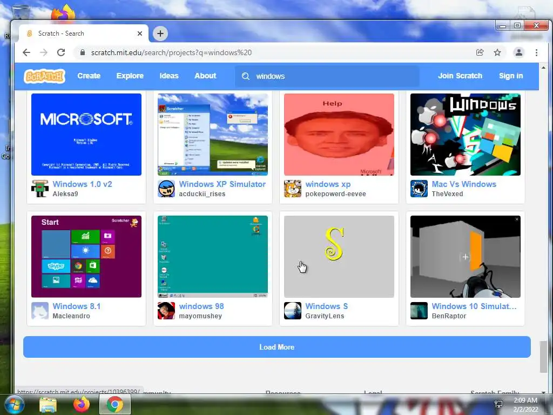Screen dimensions: 553x415
Task: Click the Windows 10 Simulator 3D room thumbnail
Action: coord(466,257)
